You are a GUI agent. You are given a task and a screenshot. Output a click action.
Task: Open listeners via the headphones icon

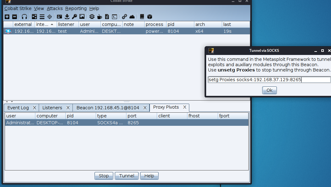(x=24, y=17)
